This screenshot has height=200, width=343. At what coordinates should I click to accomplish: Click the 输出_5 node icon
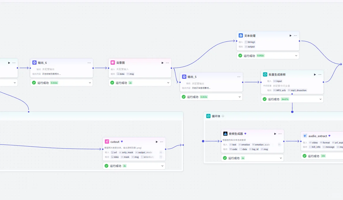[x=184, y=77]
